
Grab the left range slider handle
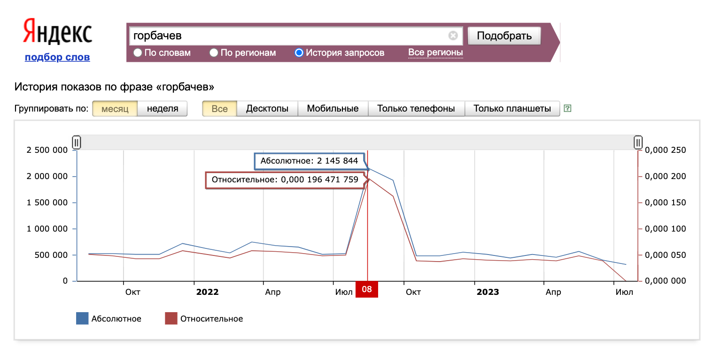77,142
